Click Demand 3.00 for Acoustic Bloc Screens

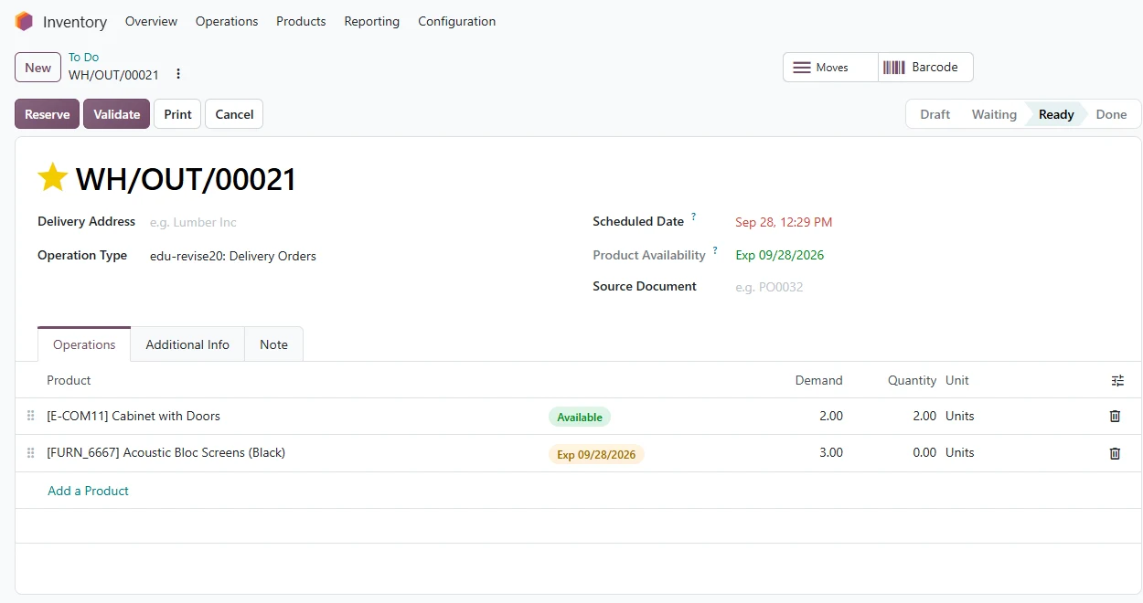click(x=830, y=452)
